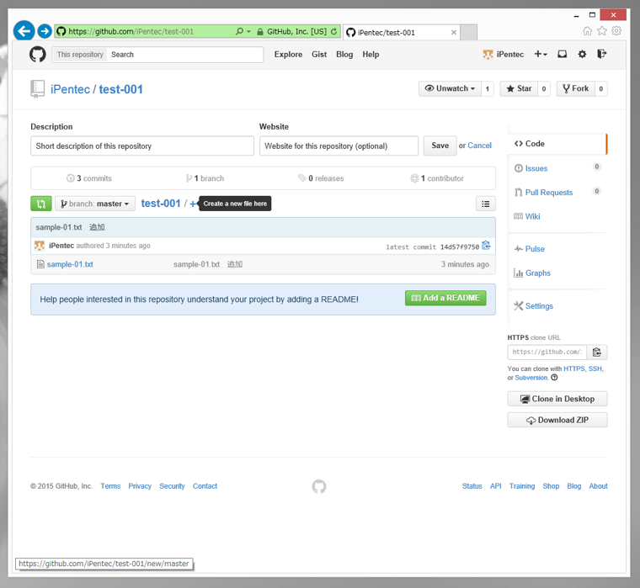Image resolution: width=640 pixels, height=588 pixels.
Task: Open test-001 repo title link
Action: pyautogui.click(x=120, y=89)
